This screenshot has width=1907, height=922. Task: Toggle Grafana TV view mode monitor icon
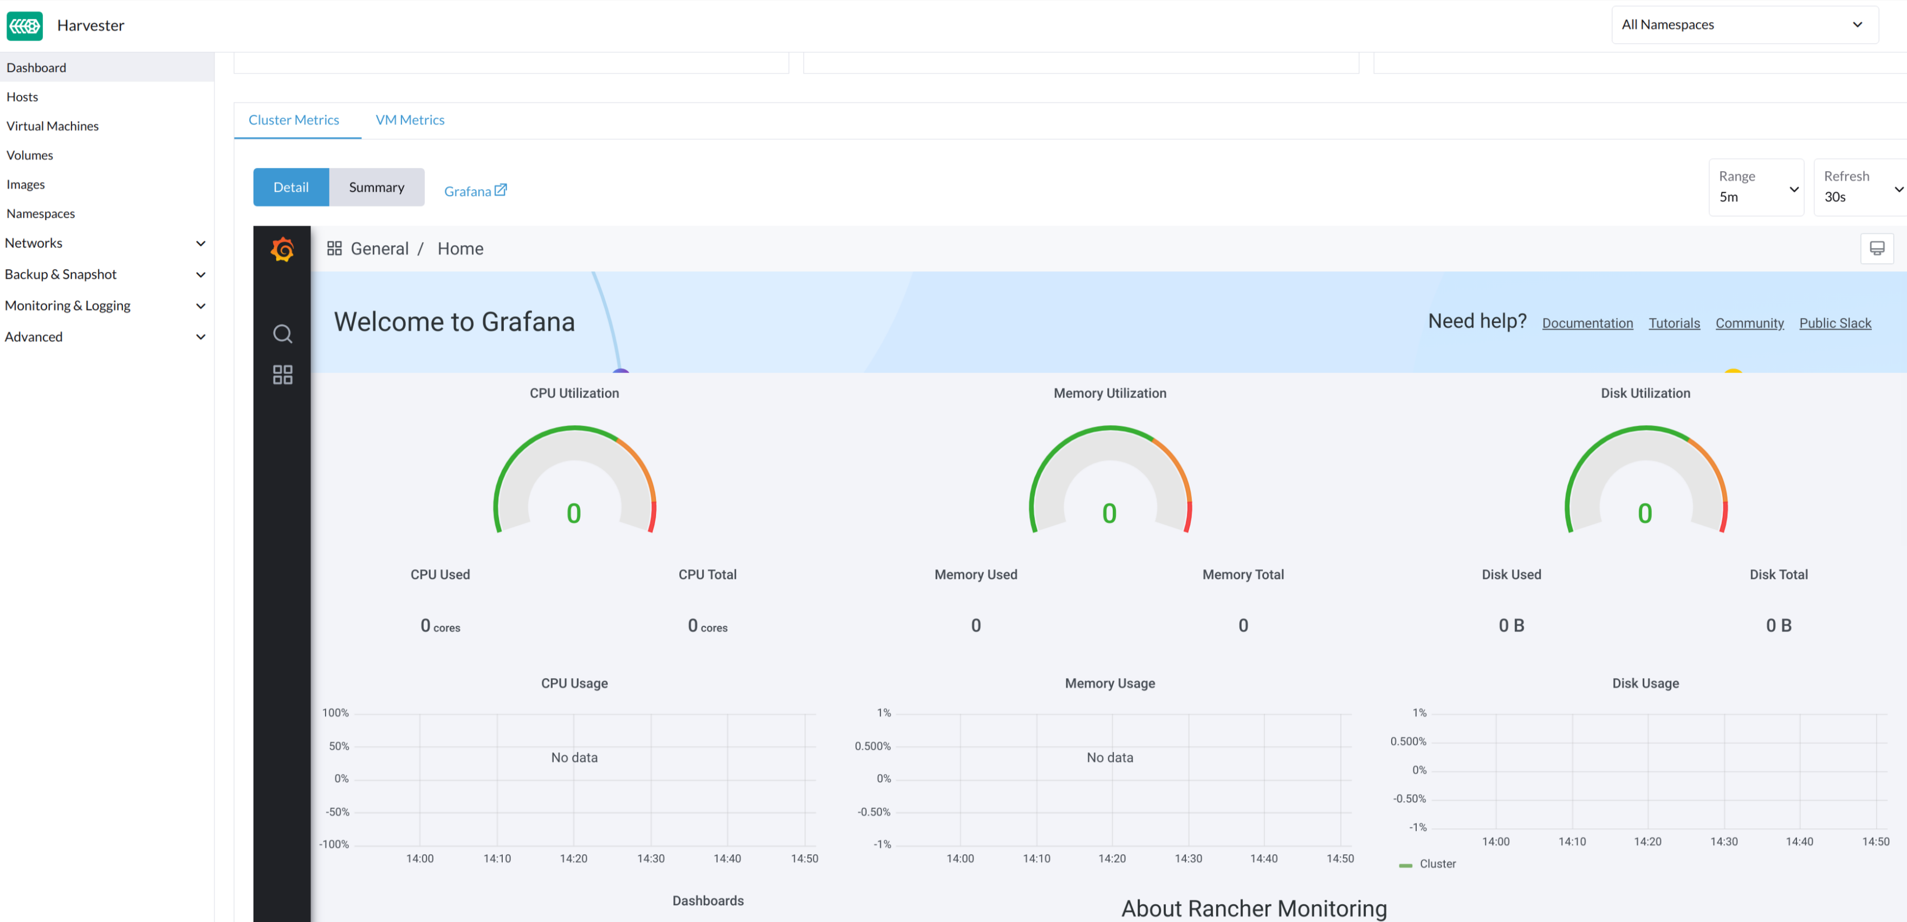[1876, 249]
